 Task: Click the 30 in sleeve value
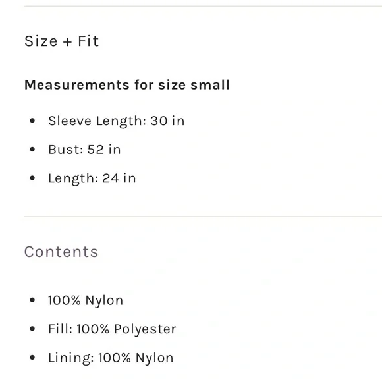pos(167,121)
